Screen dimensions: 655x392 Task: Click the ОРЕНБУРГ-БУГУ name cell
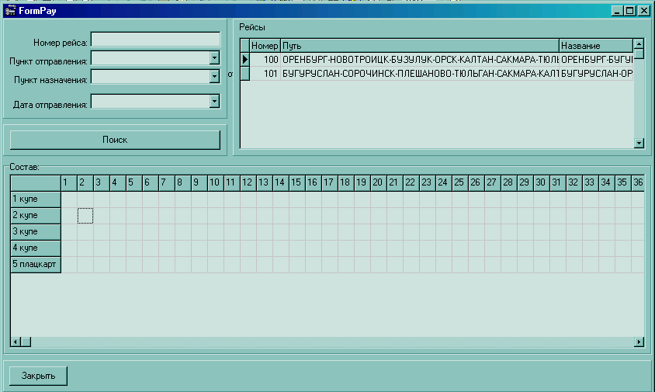pyautogui.click(x=596, y=60)
